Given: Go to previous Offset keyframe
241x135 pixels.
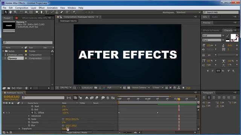Looking at the screenshot, I should point(4,112).
